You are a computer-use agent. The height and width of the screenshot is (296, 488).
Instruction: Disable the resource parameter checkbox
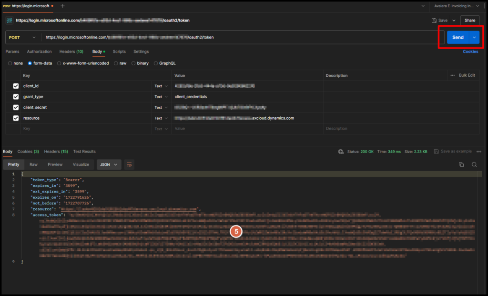tap(16, 118)
